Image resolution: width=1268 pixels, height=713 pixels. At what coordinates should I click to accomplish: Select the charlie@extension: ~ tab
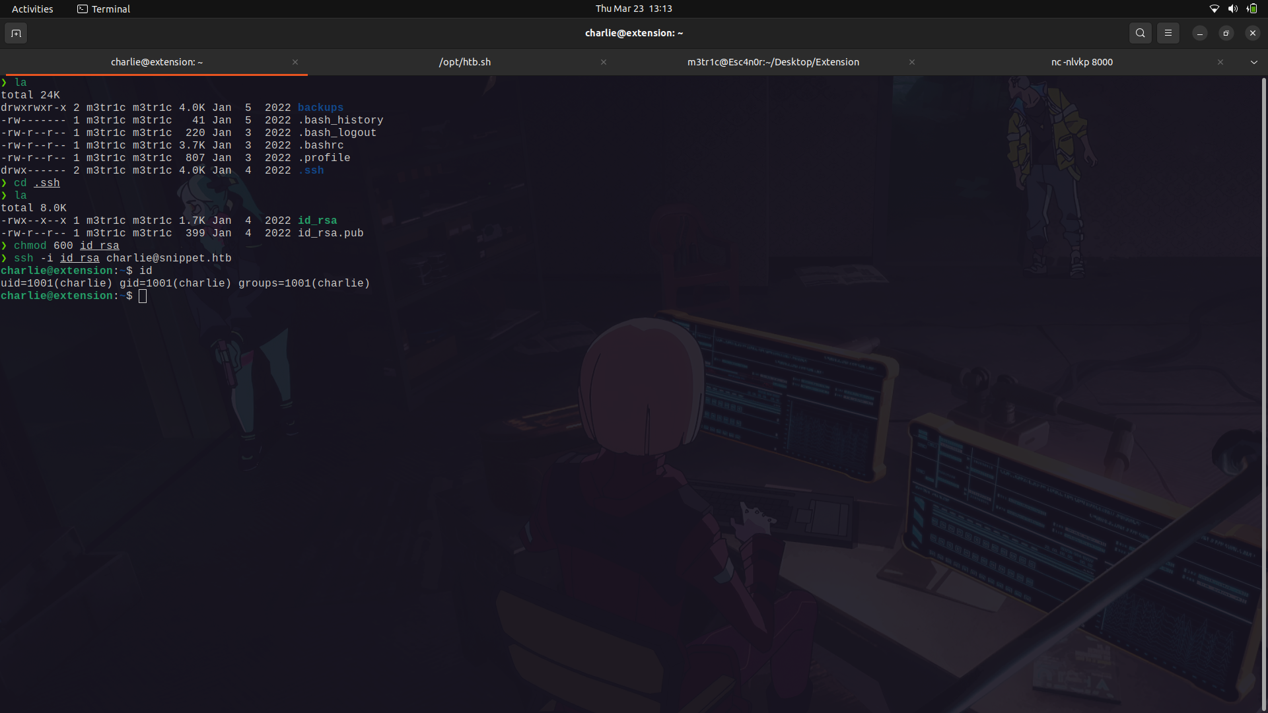tap(156, 61)
